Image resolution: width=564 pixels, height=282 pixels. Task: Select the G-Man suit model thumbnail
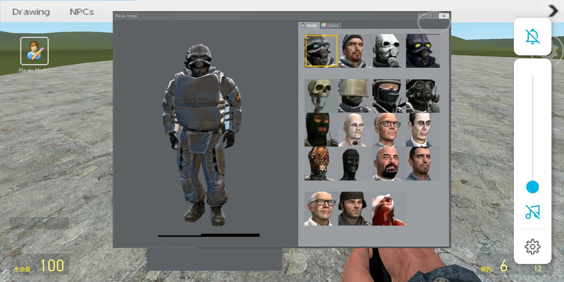tap(423, 130)
